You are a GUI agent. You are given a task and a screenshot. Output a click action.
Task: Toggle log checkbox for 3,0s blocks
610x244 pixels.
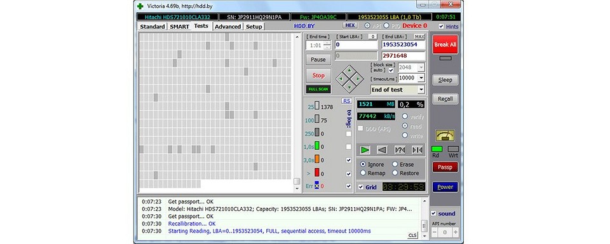pos(349,160)
